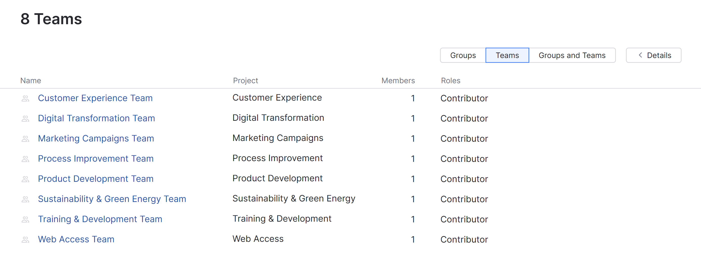The width and height of the screenshot is (701, 264).
Task: Open the Marketing Campaigns Team link
Action: [x=96, y=138]
